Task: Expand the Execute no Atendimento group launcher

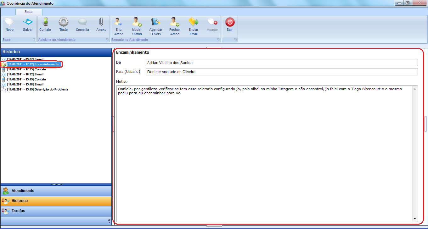Action: click(218, 40)
